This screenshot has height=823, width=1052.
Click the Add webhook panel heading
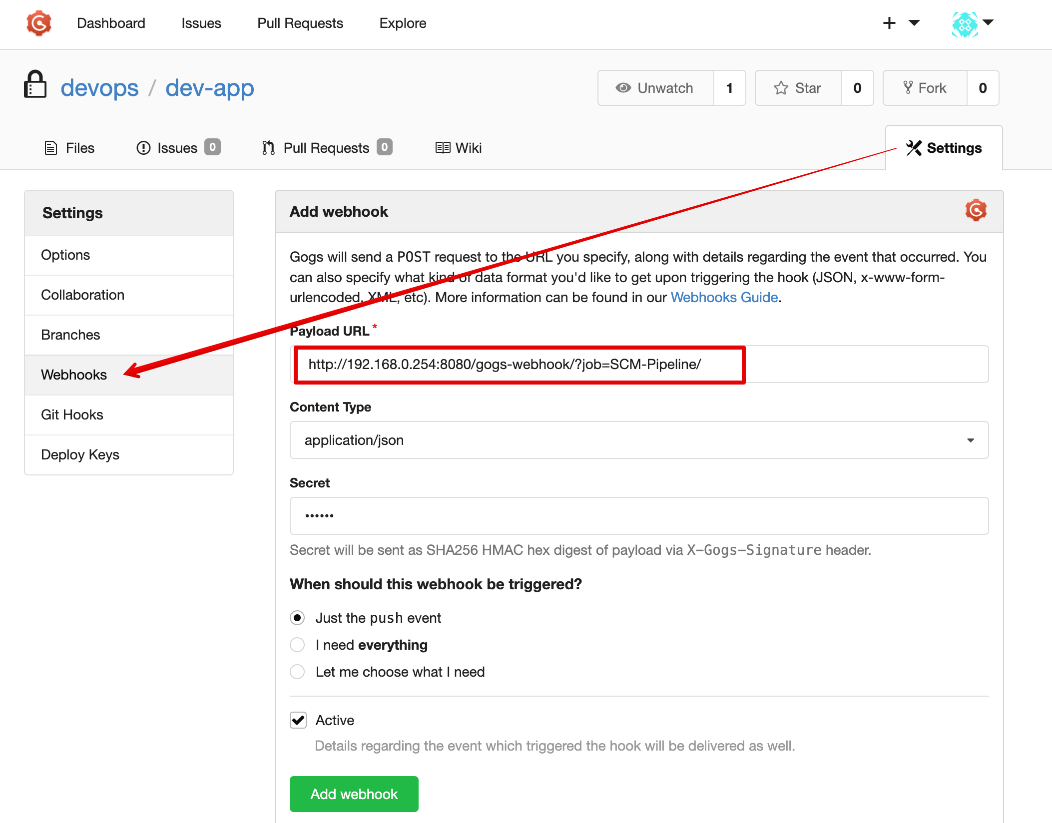coord(339,212)
